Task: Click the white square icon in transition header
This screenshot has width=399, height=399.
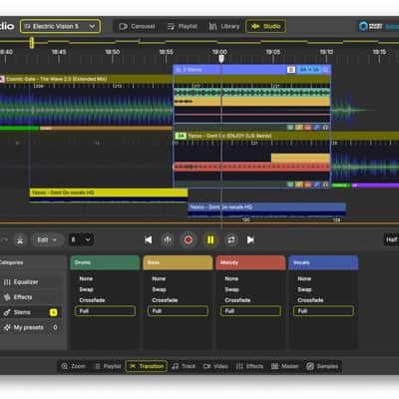Action: [x=291, y=70]
